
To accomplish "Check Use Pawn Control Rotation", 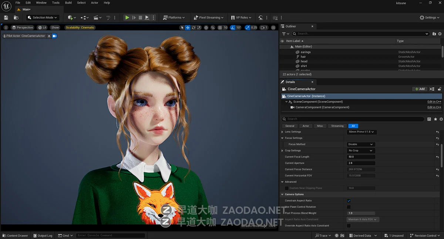I will (348, 206).
